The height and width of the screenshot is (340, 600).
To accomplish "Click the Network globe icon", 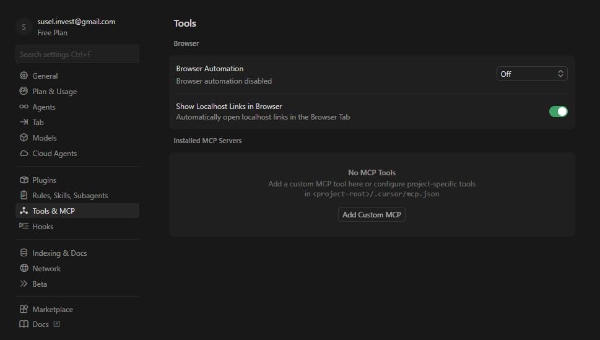I will tap(24, 268).
